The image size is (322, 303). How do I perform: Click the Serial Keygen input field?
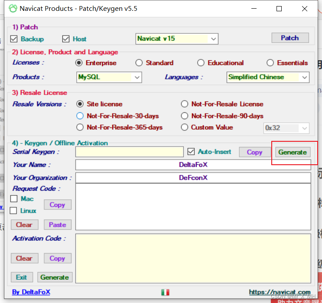130,152
